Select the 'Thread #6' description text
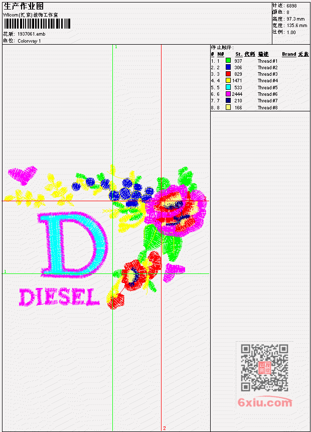Image resolution: width=311 pixels, height=432 pixels. click(x=267, y=94)
